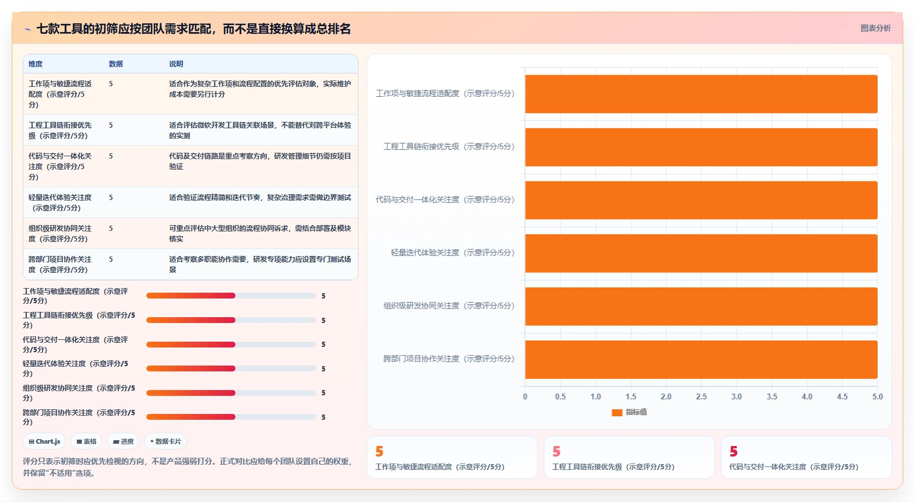Click the small icon before the page title
915x502 pixels.
[x=27, y=29]
